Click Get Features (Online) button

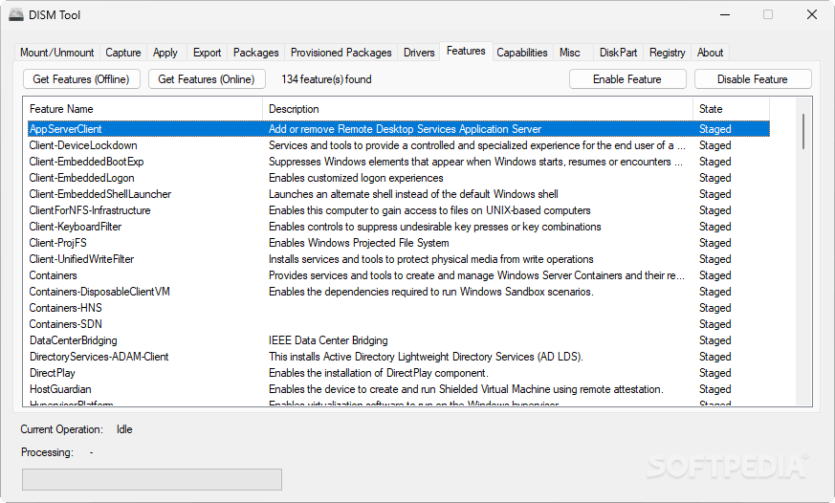click(x=207, y=79)
